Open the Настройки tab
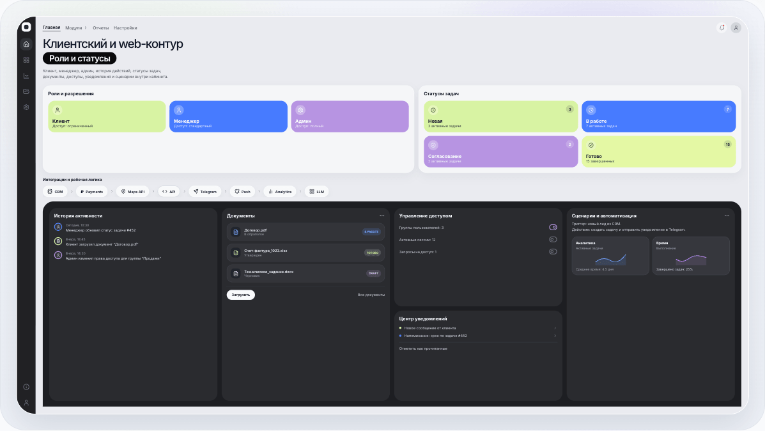Image resolution: width=765 pixels, height=431 pixels. 125,28
